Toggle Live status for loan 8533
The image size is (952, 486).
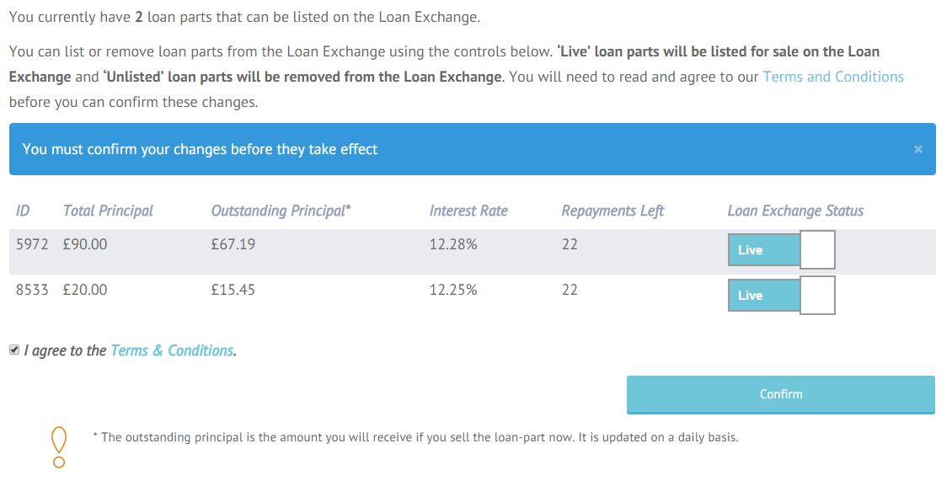coord(781,295)
